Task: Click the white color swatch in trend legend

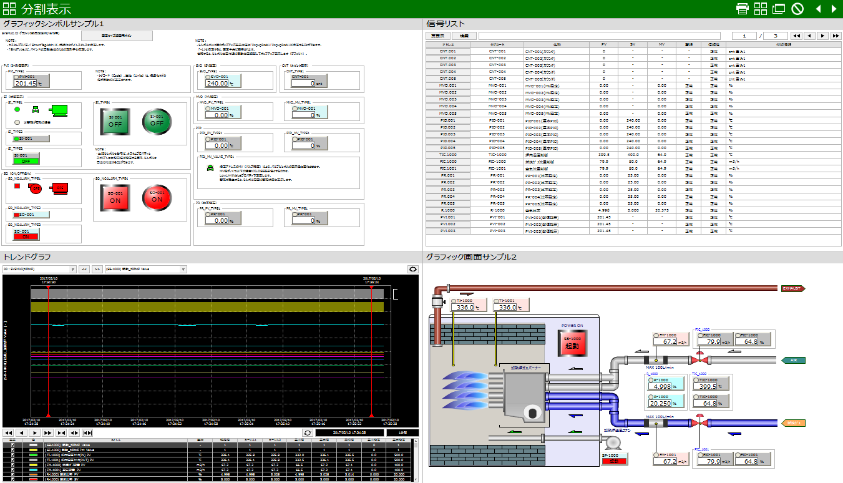Action: click(32, 445)
